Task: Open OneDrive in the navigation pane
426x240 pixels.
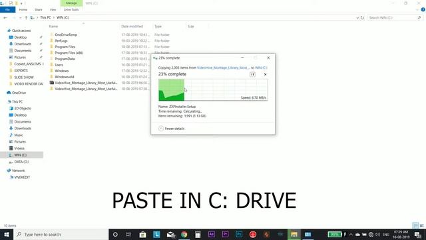Action: coord(19,93)
